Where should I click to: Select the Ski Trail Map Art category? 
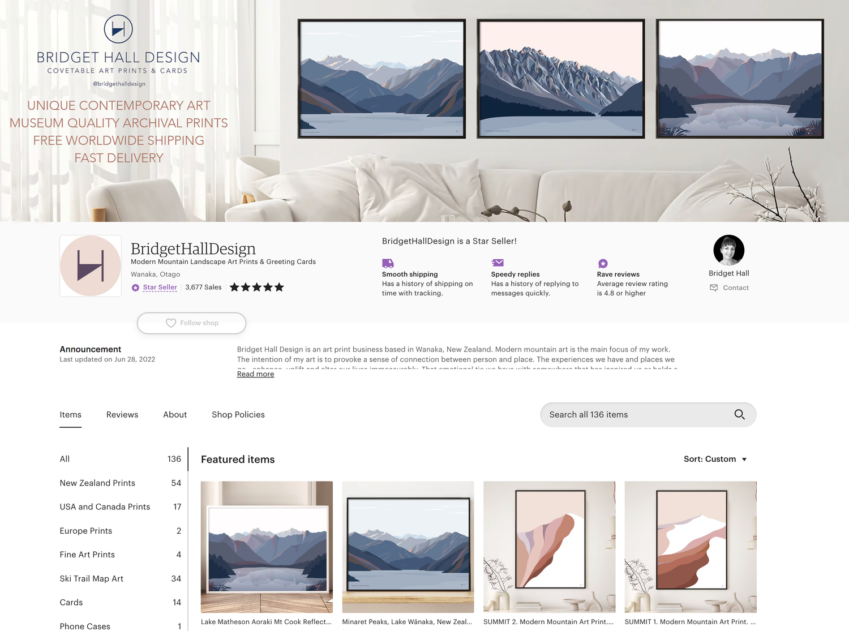coord(92,579)
